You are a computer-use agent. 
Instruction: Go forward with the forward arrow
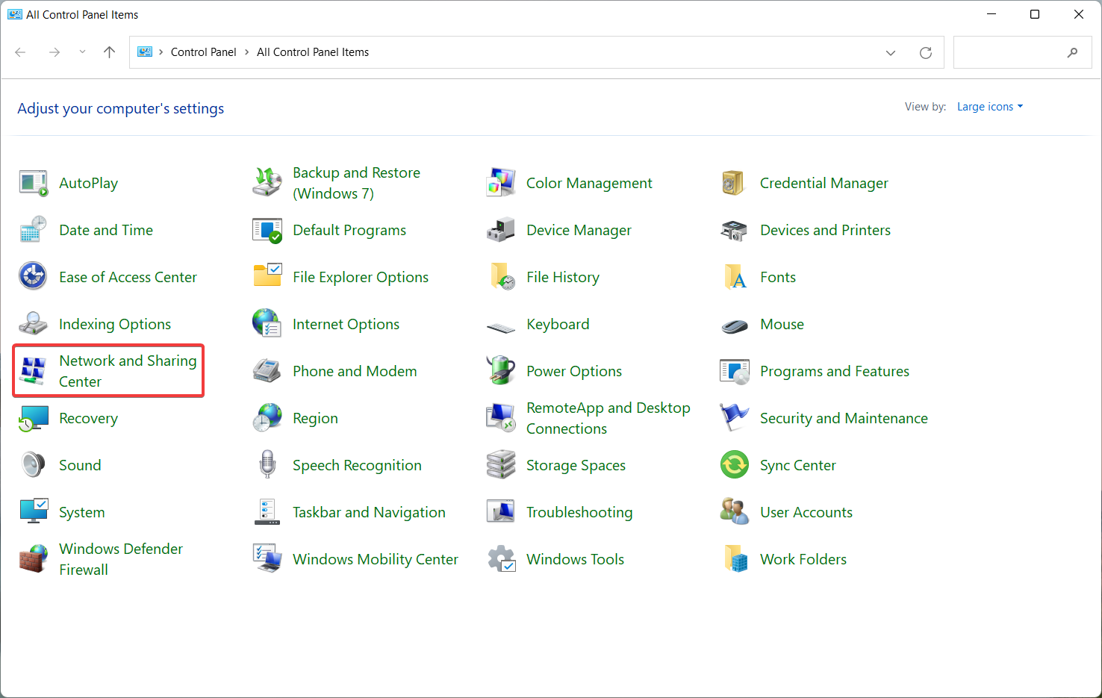tap(55, 52)
